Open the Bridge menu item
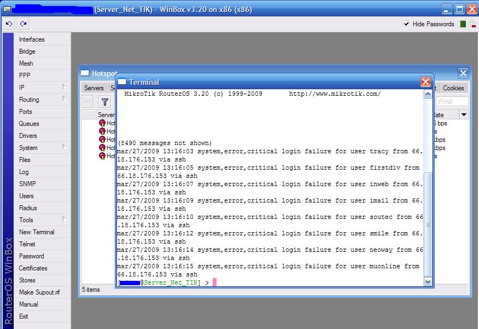This screenshot has width=479, height=329. click(27, 51)
